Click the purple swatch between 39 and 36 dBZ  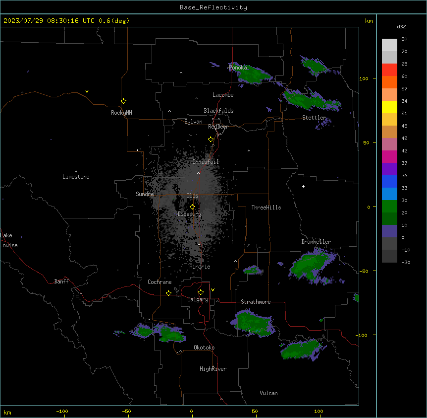pyautogui.click(x=389, y=169)
